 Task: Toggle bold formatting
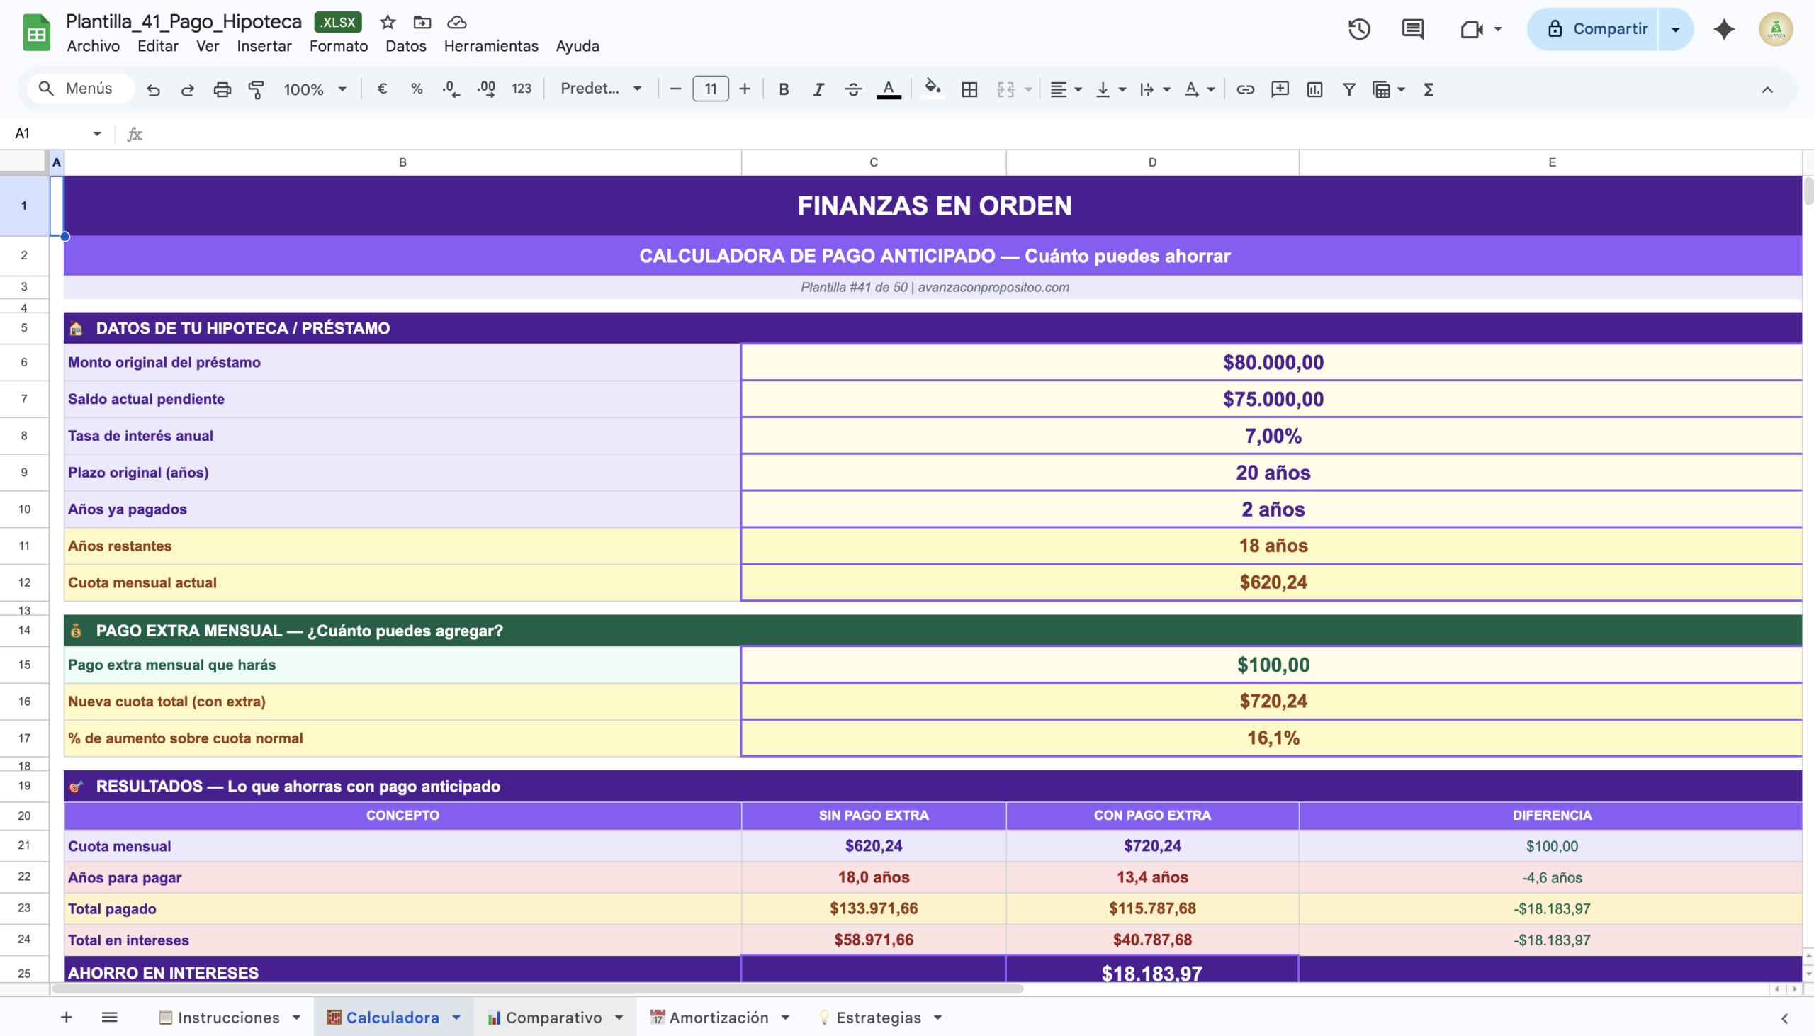pyautogui.click(x=783, y=90)
